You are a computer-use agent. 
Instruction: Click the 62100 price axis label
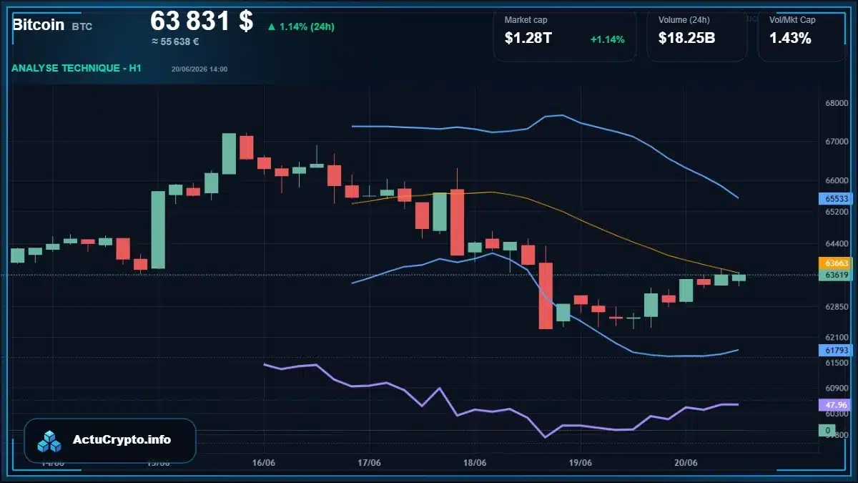pos(837,337)
